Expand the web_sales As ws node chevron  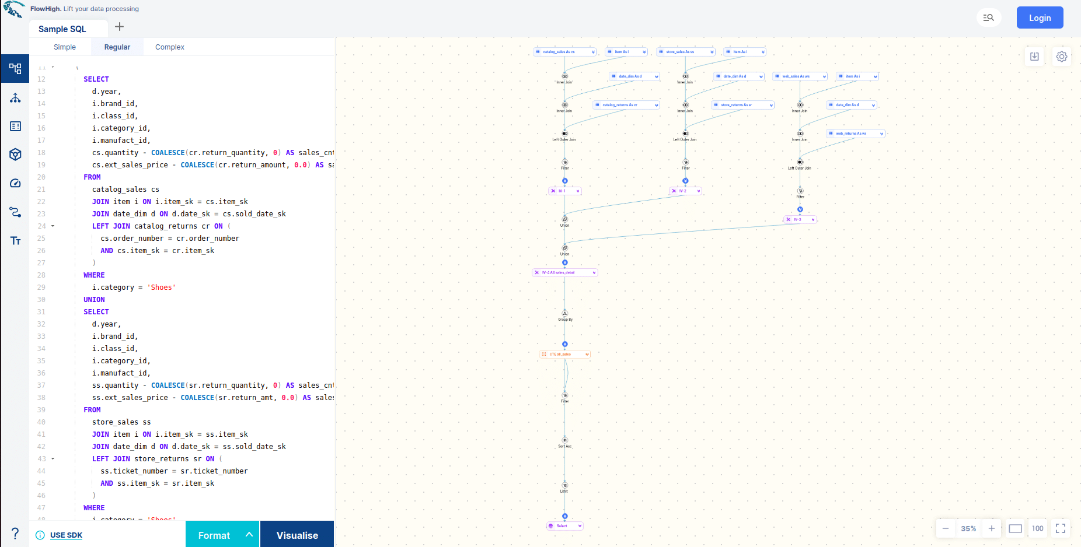(824, 76)
